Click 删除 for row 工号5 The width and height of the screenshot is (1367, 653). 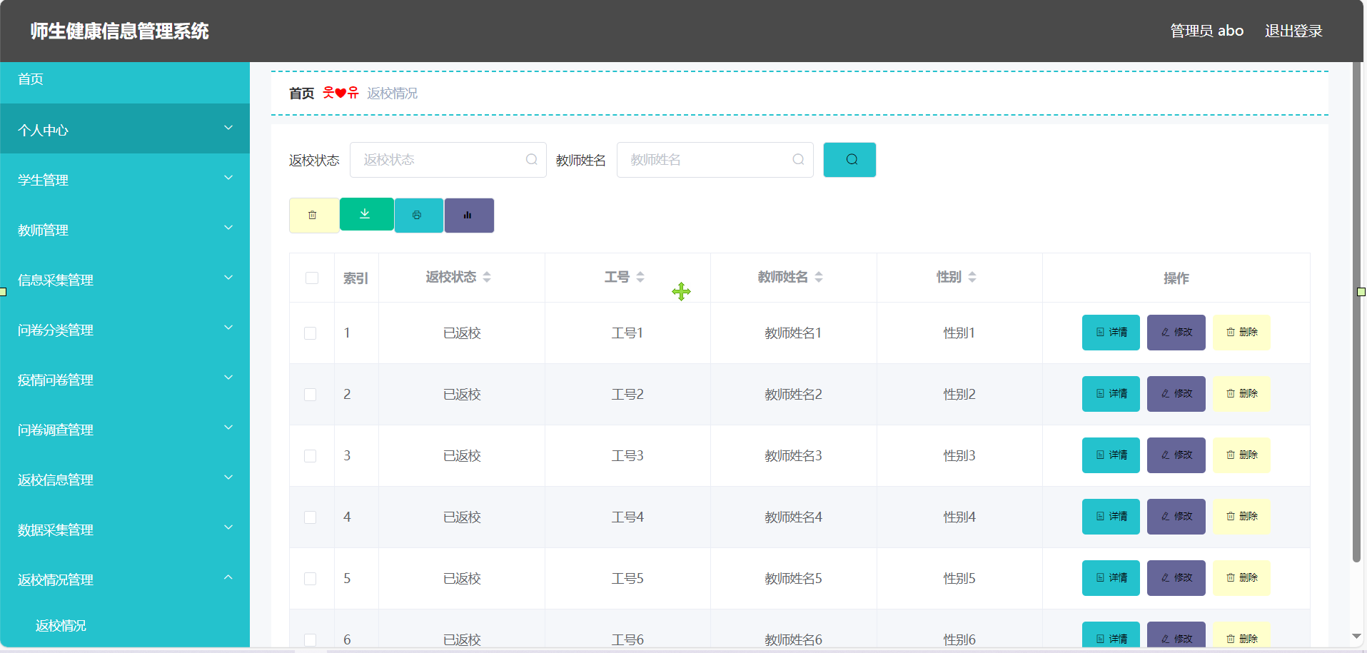pos(1241,578)
